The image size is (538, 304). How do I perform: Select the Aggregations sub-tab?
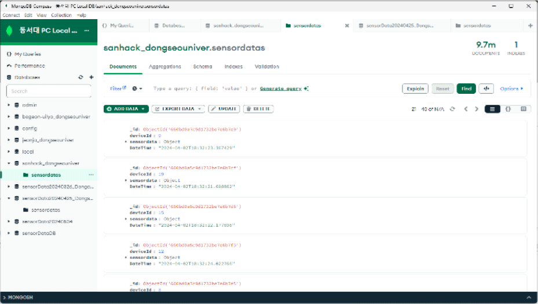tap(164, 67)
